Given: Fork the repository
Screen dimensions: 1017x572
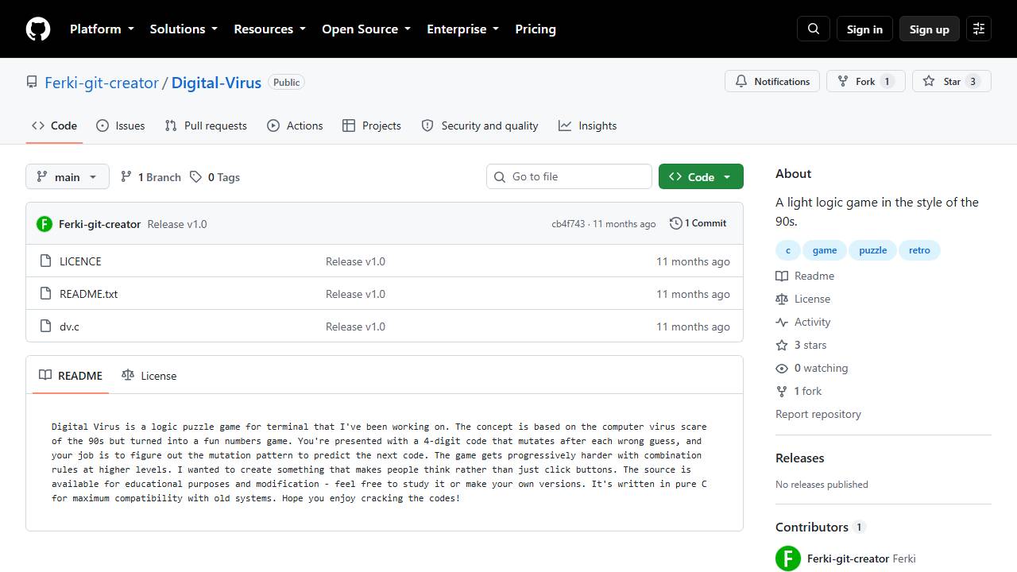Looking at the screenshot, I should pos(866,81).
